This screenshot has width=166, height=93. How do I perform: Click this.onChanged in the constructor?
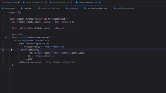click(x=63, y=22)
